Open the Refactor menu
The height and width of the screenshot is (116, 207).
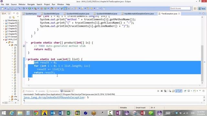click(22, 4)
